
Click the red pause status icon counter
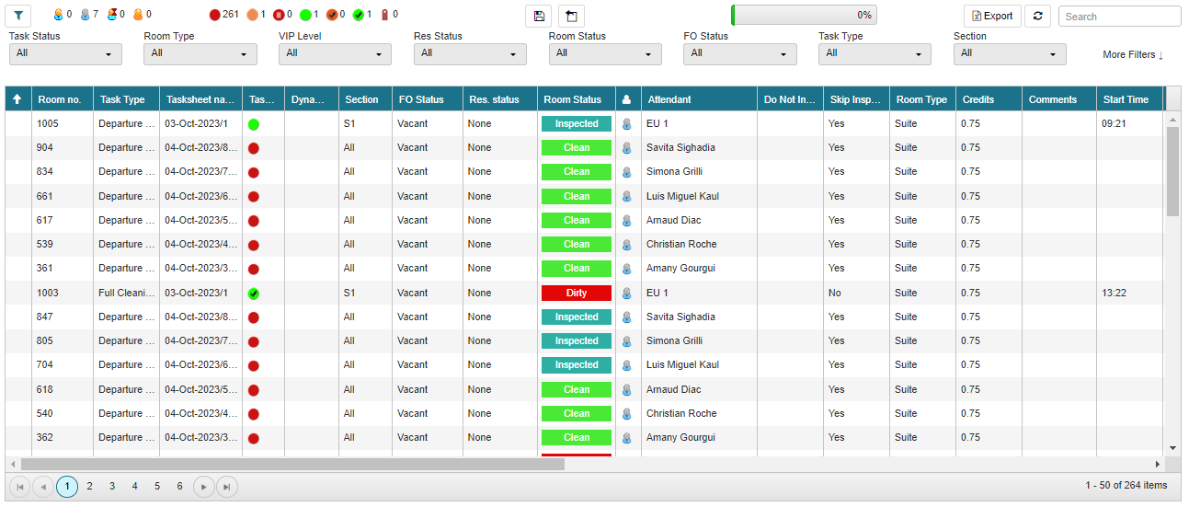[x=279, y=15]
